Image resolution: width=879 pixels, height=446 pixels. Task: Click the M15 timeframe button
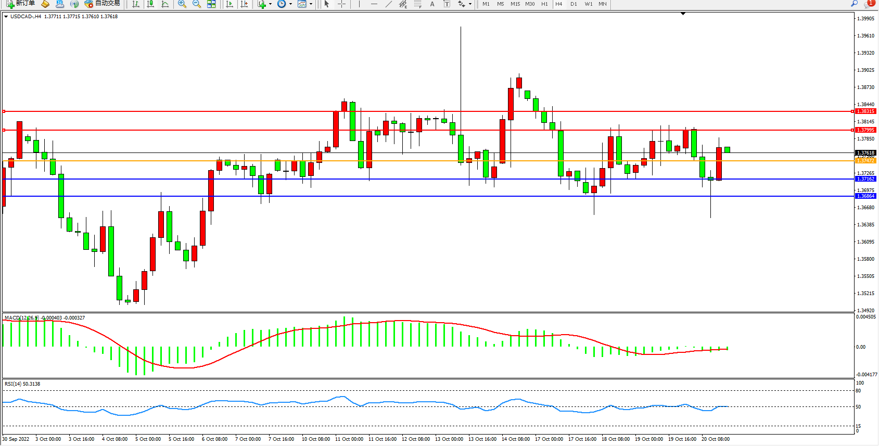coord(515,4)
